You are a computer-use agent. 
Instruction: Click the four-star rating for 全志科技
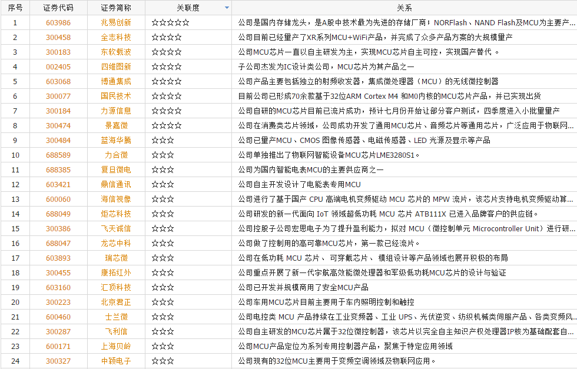click(x=167, y=37)
